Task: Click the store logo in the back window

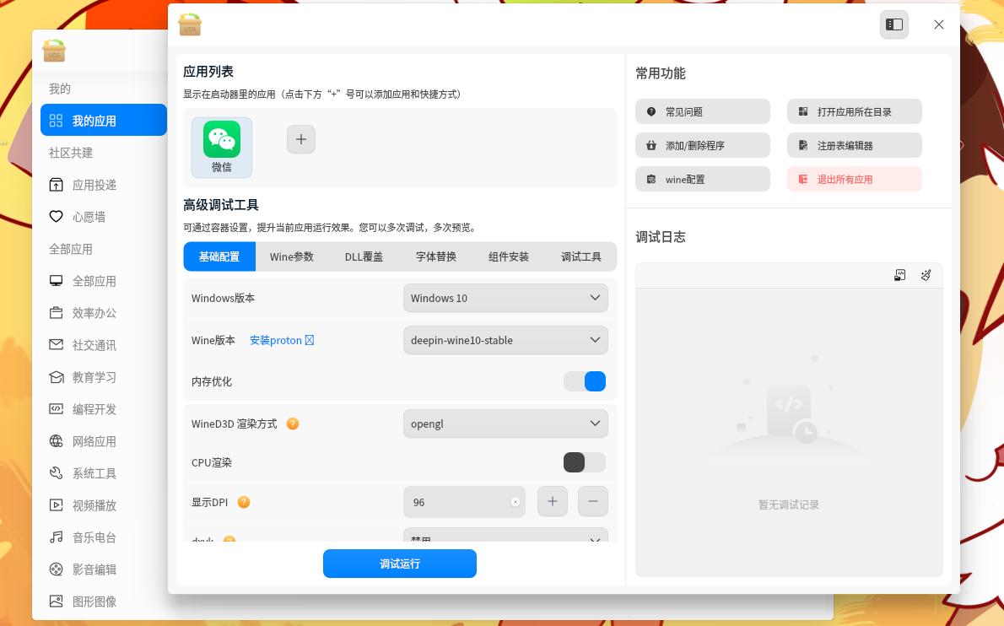Action: [55, 51]
